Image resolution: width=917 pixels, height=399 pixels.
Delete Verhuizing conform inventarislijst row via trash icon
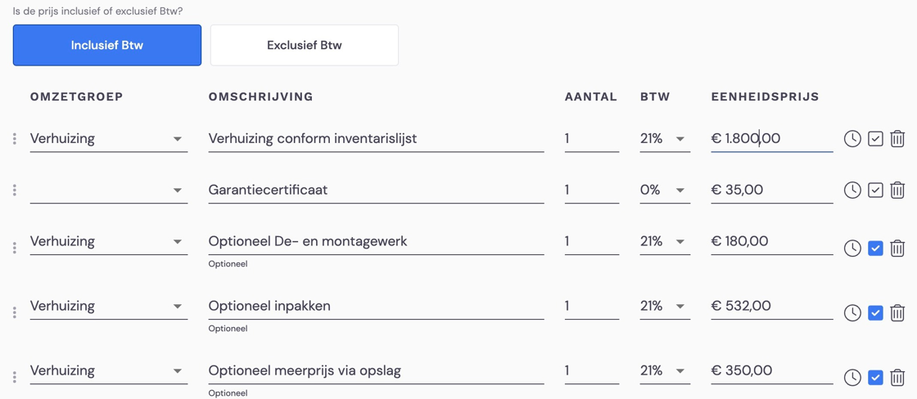[x=897, y=139]
